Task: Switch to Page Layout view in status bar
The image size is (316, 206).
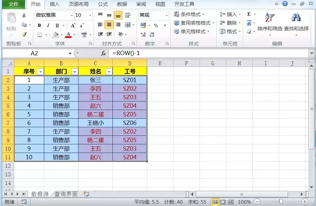Action: 223,202
